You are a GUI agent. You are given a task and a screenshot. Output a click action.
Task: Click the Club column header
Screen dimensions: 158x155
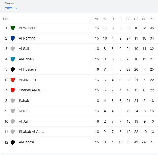[x=6, y=19]
